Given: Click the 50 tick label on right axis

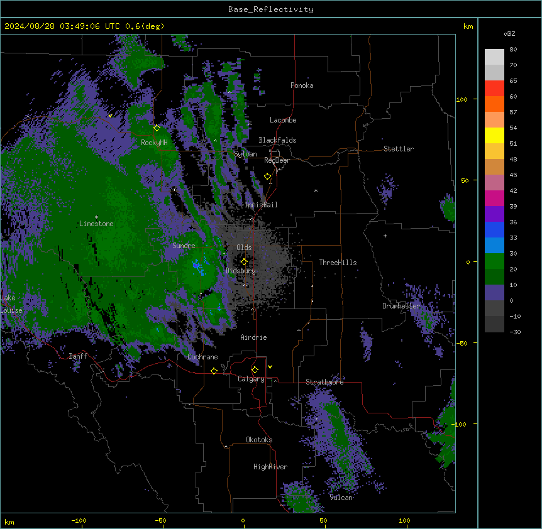Looking at the screenshot, I should (x=465, y=180).
